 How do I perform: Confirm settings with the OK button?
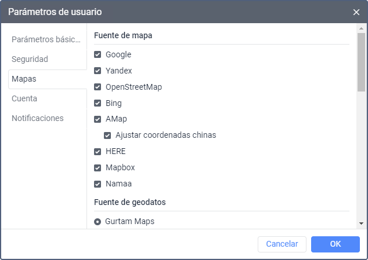click(x=335, y=244)
